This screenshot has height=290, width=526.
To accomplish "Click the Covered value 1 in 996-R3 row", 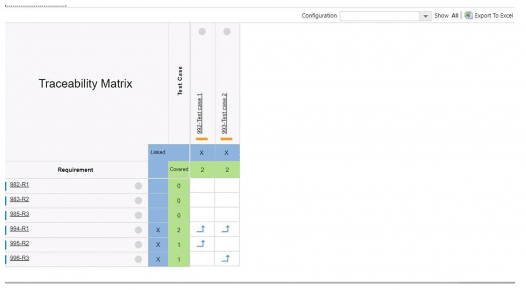I will (x=179, y=259).
